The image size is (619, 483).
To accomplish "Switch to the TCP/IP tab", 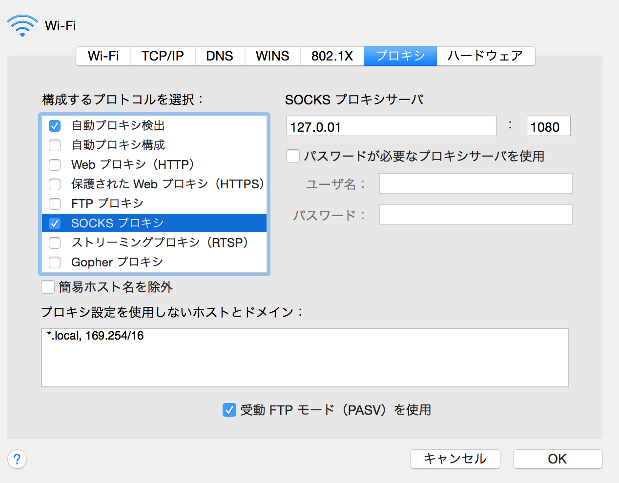I will coord(163,56).
